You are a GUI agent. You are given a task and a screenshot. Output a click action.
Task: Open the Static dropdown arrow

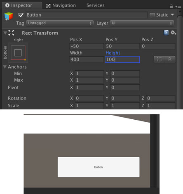pyautogui.click(x=172, y=14)
